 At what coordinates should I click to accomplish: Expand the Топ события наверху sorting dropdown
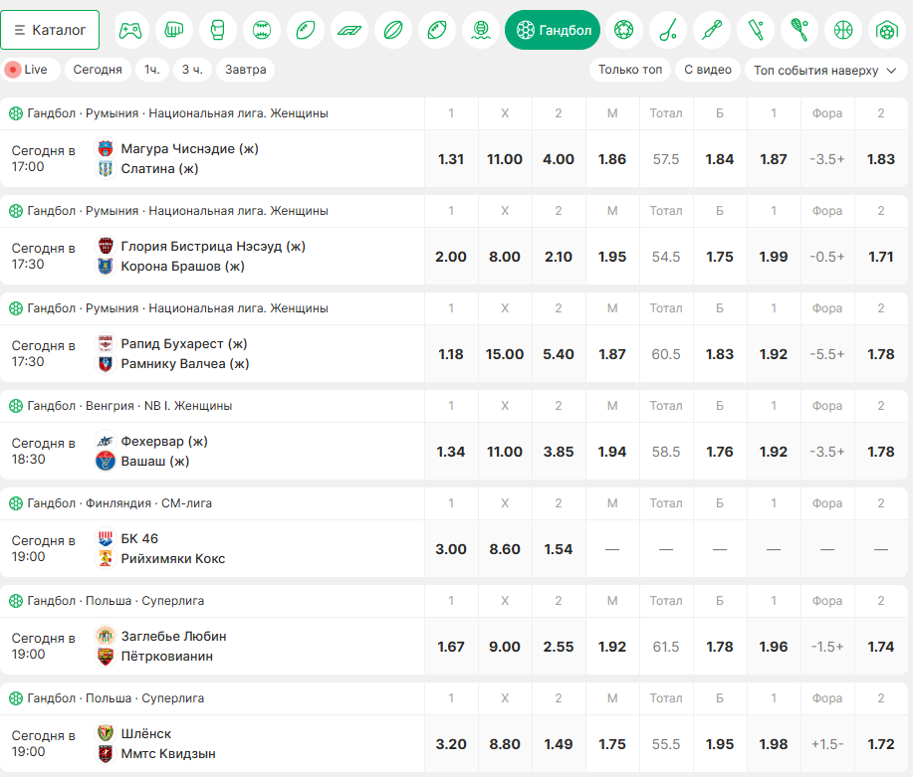825,71
